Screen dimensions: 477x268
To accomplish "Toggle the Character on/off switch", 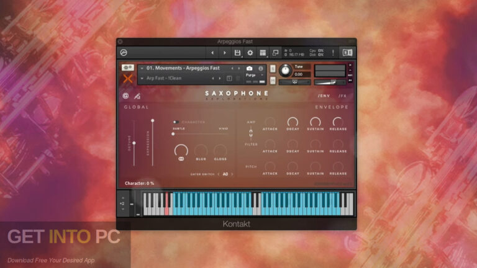I will pos(176,122).
